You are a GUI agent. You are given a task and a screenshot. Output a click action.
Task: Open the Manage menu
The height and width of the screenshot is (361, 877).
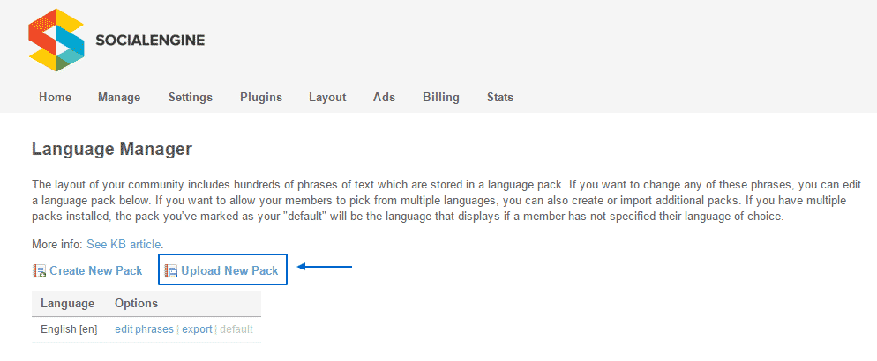[119, 97]
